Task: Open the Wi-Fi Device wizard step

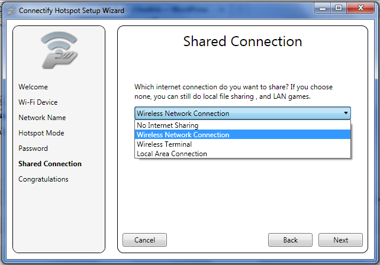Action: (x=38, y=102)
